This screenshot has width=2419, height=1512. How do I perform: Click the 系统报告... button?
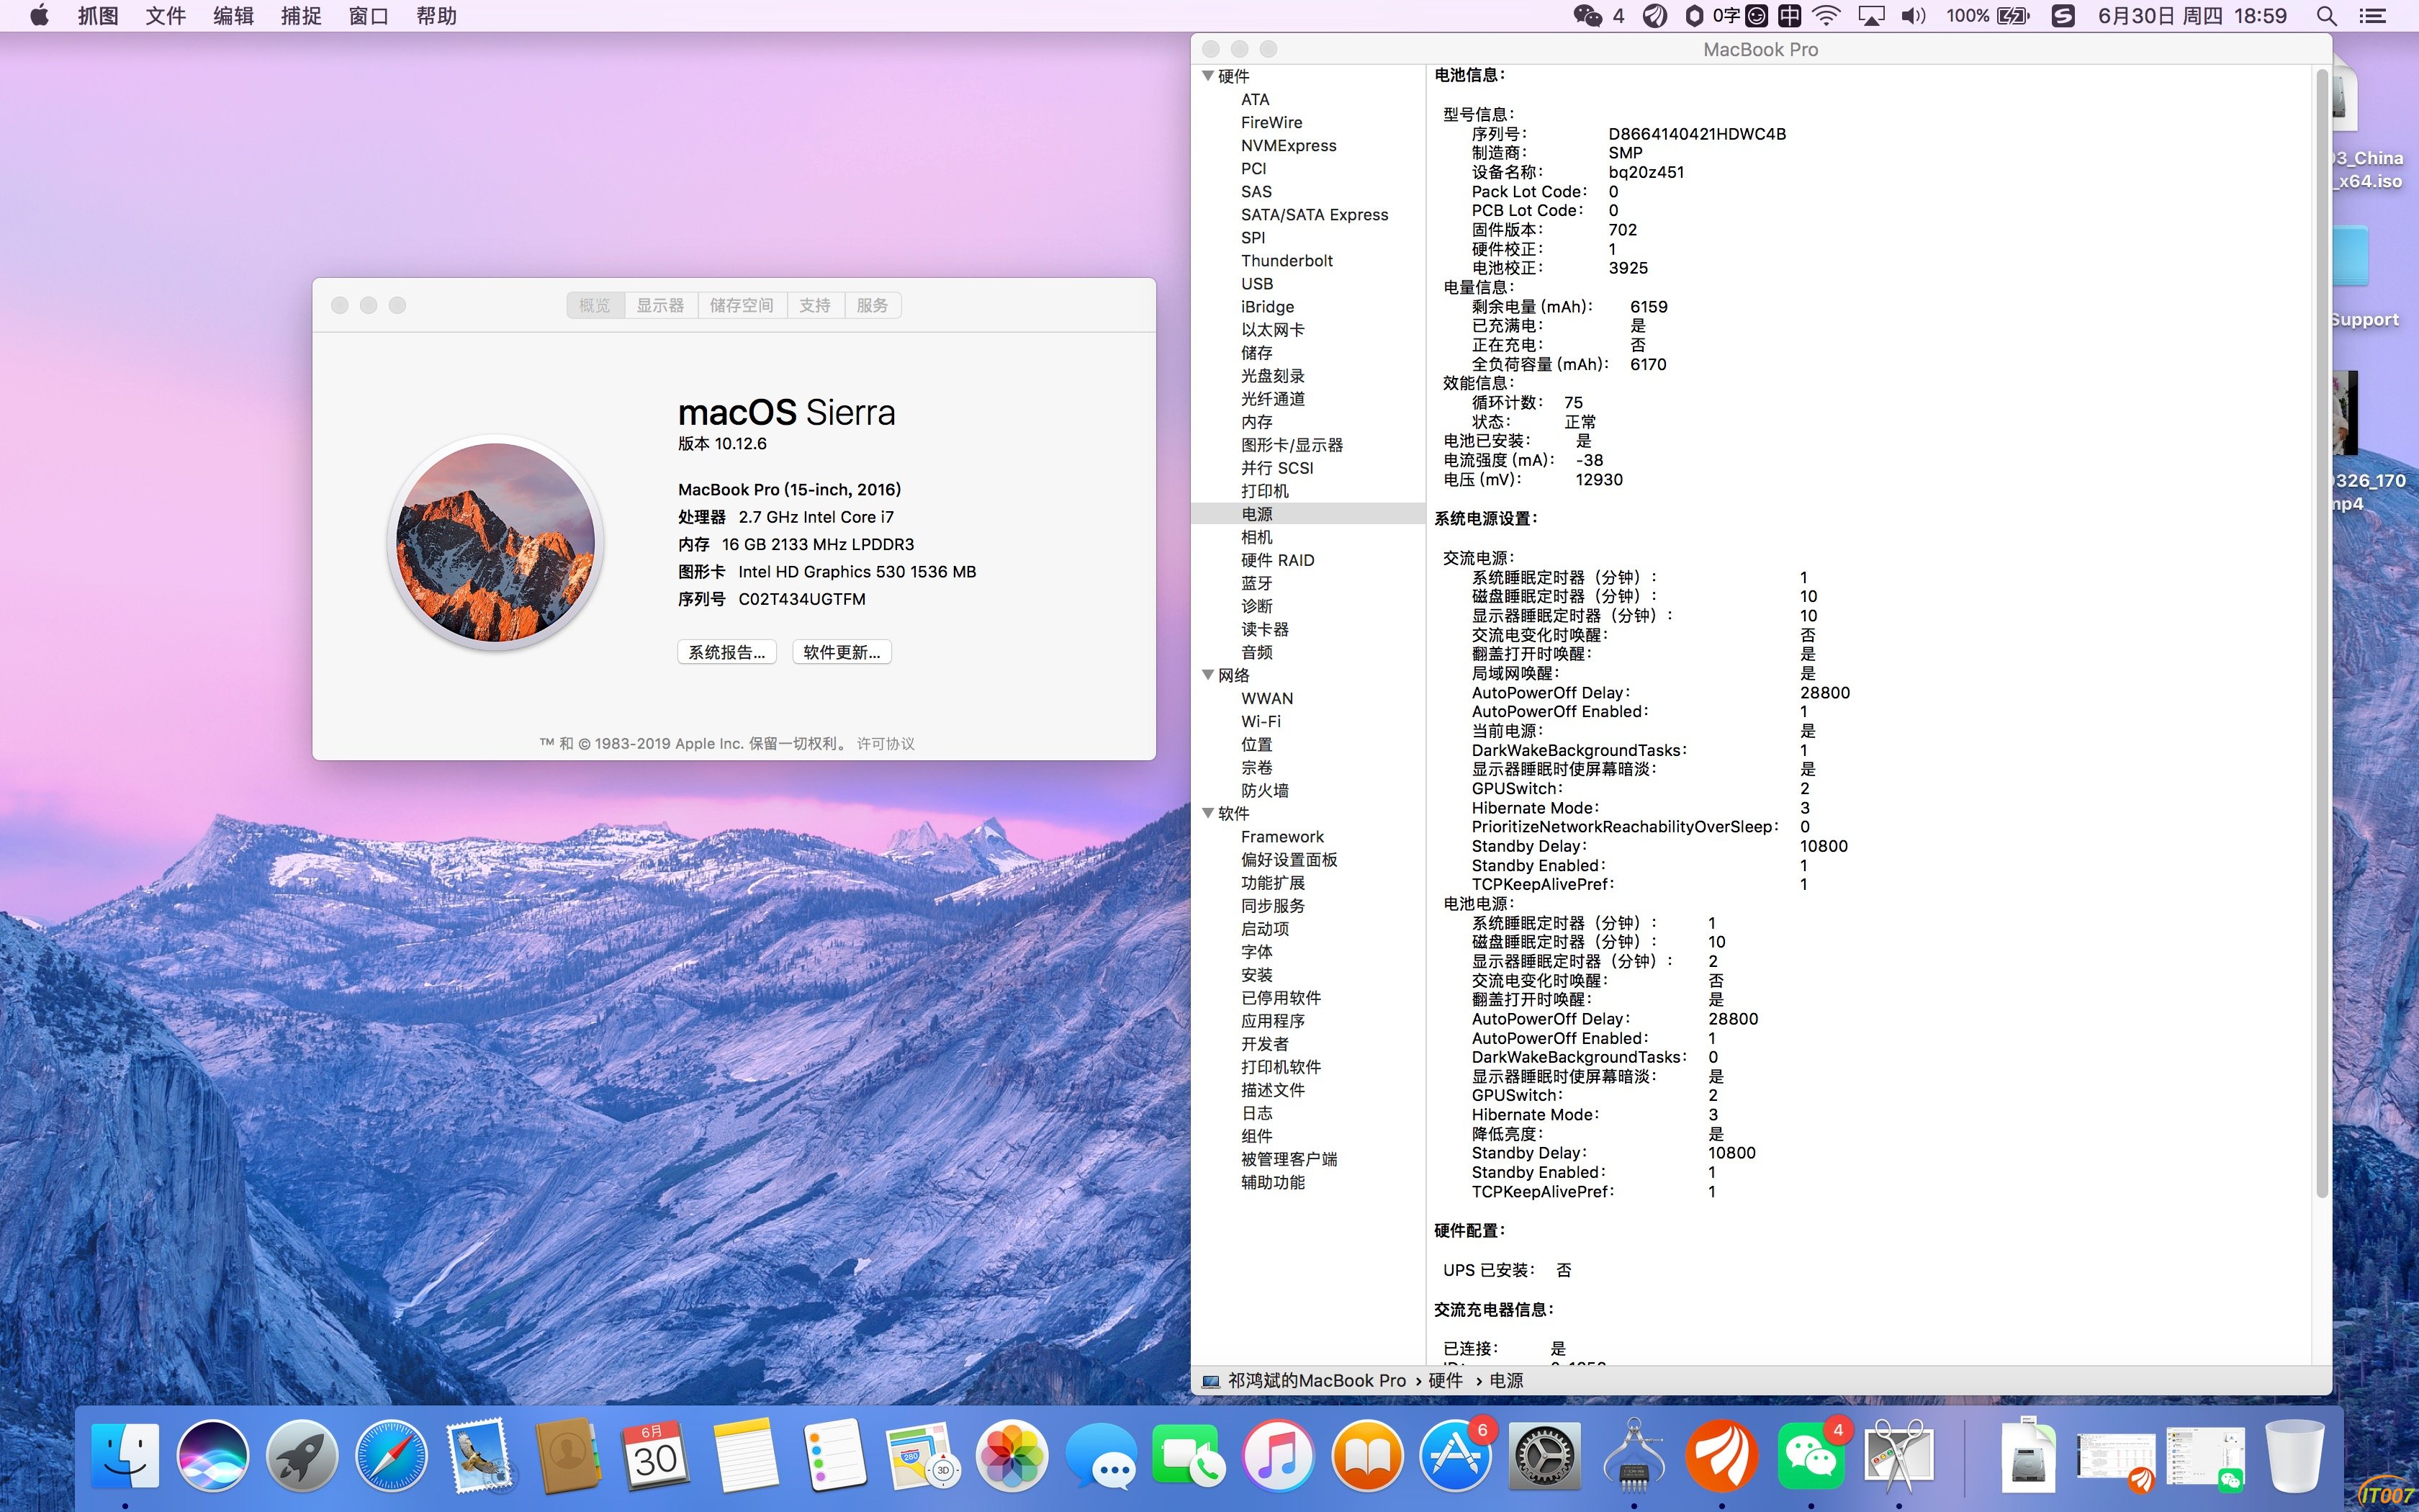pos(726,652)
